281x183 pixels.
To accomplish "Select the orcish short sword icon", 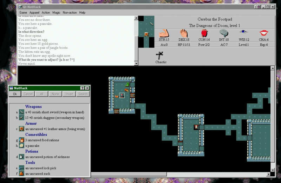I will click(21, 112).
